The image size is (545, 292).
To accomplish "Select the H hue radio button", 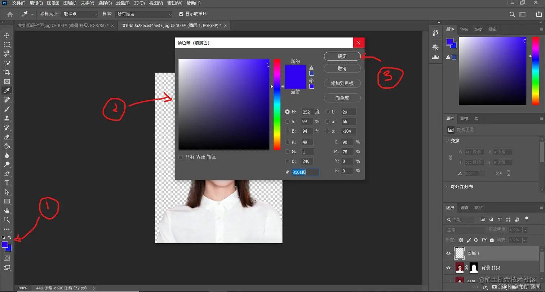I will coord(287,112).
